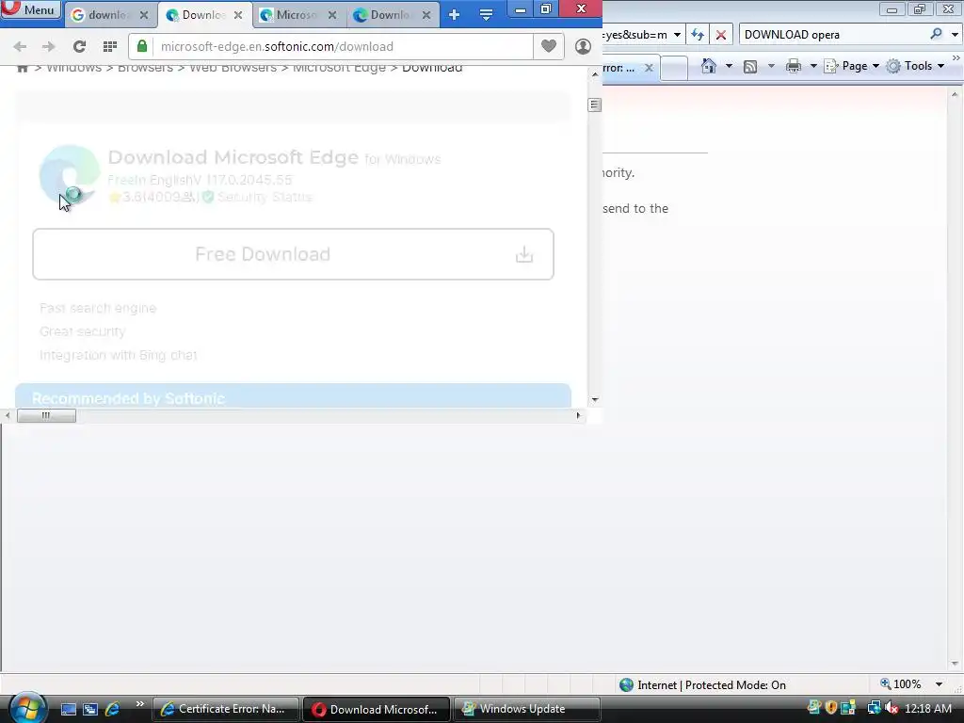Close the 'Microso' tab
This screenshot has width=964, height=723.
click(332, 15)
